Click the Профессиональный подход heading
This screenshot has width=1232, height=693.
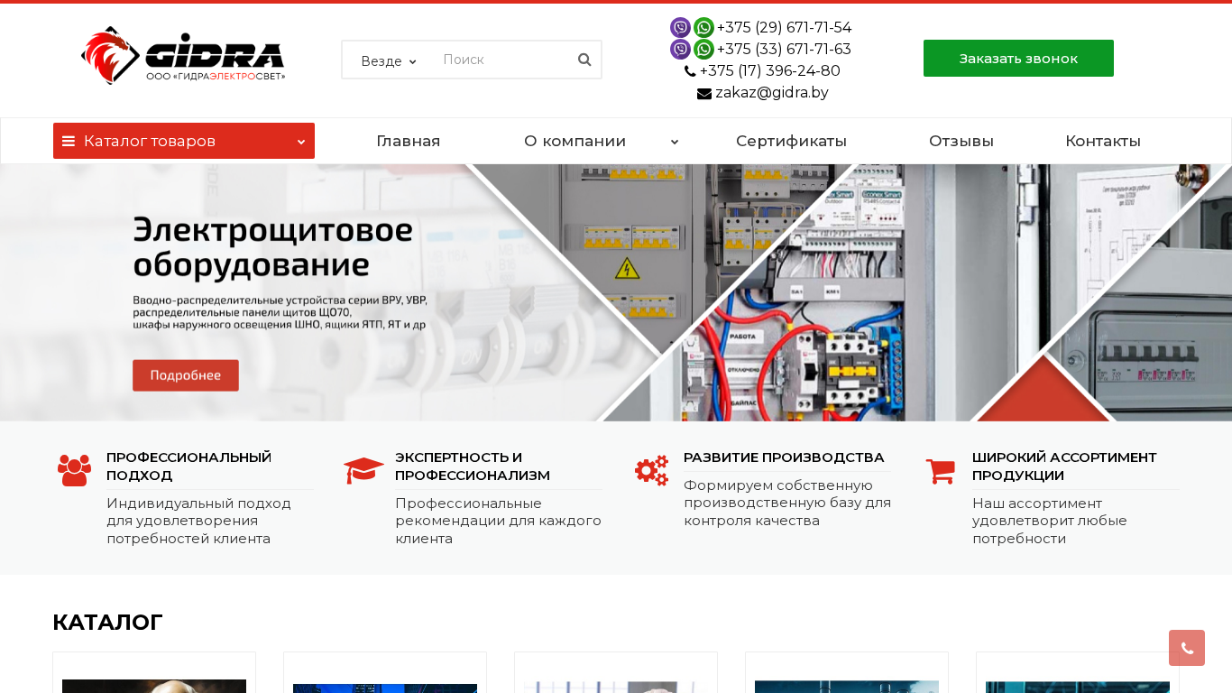click(x=188, y=467)
